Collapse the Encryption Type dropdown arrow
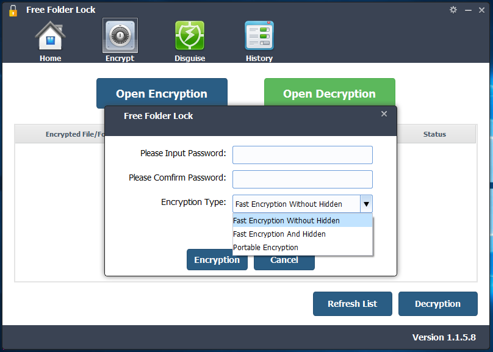The width and height of the screenshot is (493, 352). point(366,204)
